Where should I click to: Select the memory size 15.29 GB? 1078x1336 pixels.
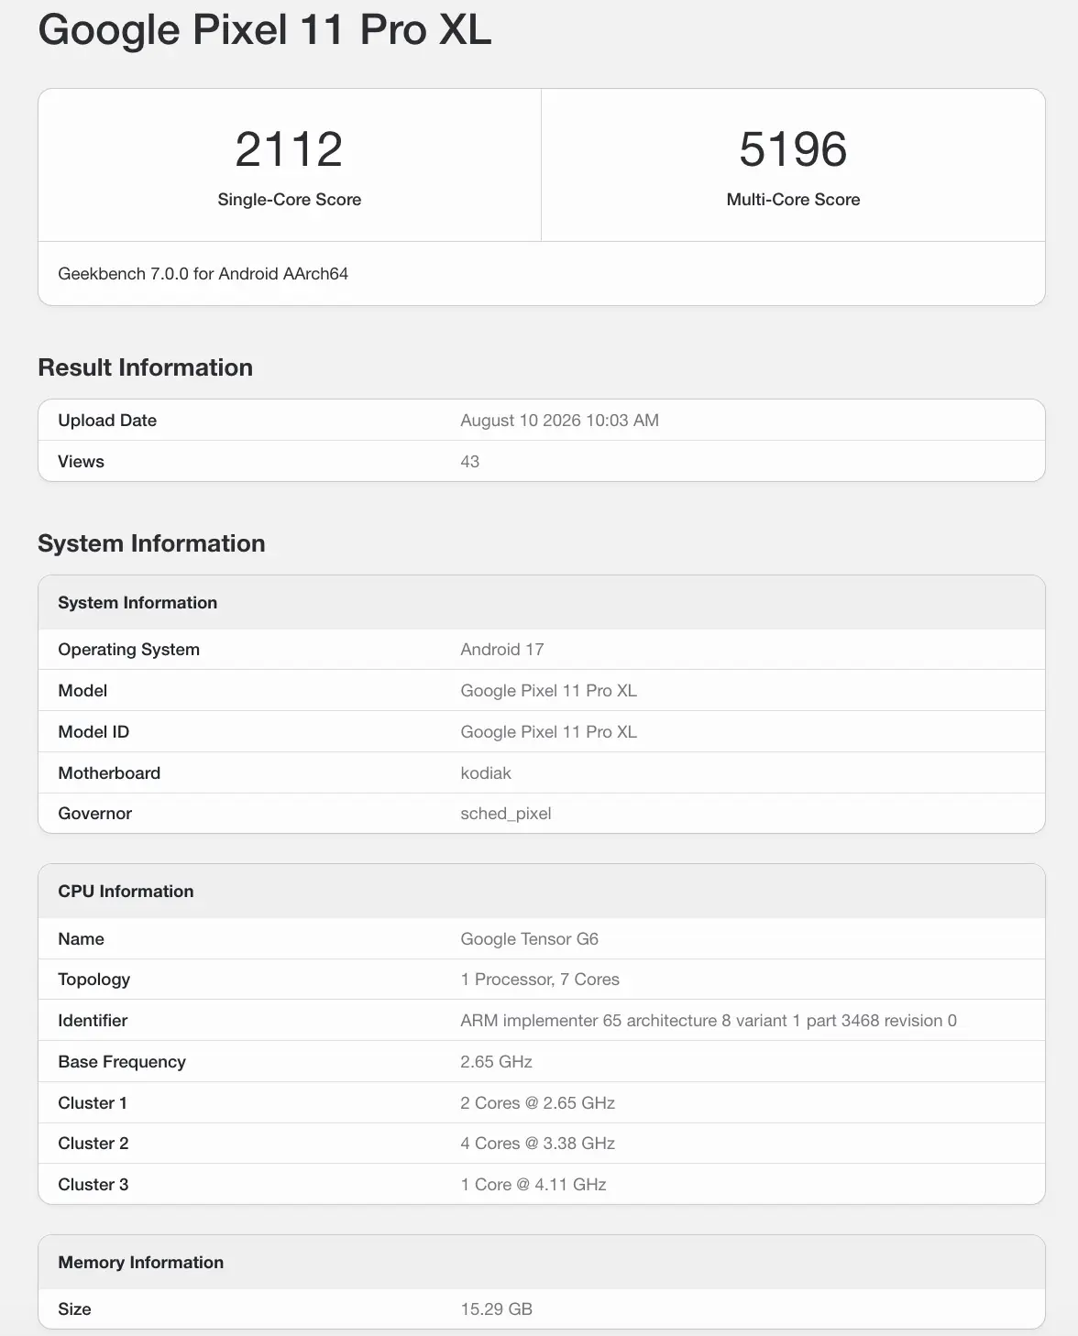tap(496, 1309)
